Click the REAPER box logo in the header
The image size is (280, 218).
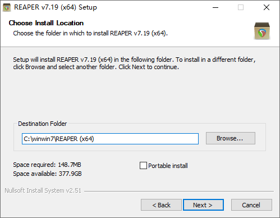[x=262, y=31]
